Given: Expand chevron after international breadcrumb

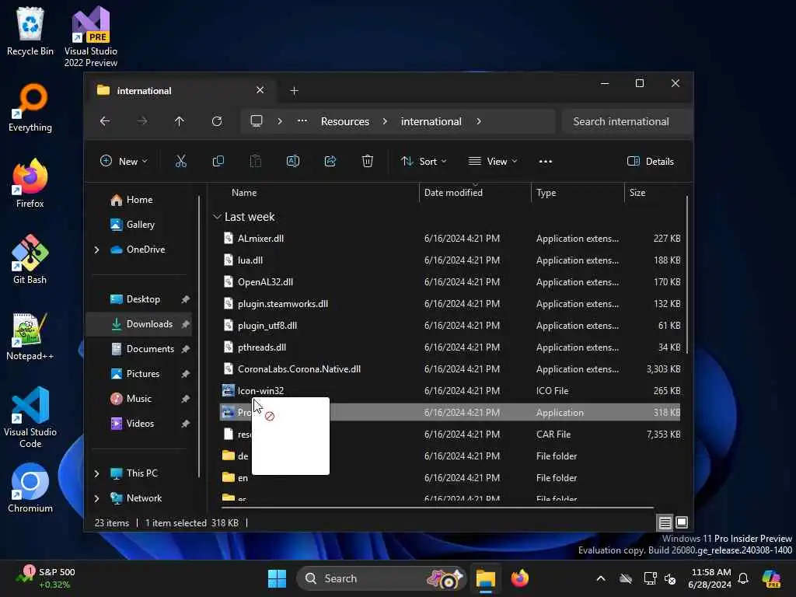Looking at the screenshot, I should 479,121.
